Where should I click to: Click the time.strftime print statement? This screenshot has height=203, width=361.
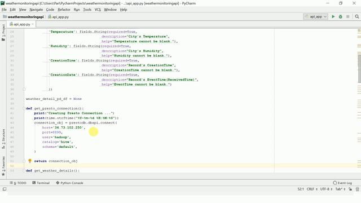pos(77,118)
